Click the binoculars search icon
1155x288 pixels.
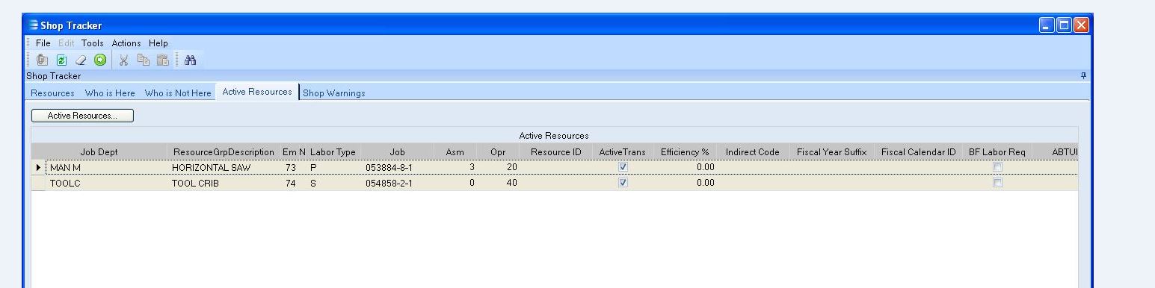(190, 60)
